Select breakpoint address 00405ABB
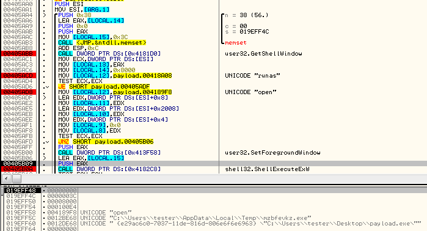Image resolution: width=427 pixels, height=231 pixels. pyautogui.click(x=18, y=54)
